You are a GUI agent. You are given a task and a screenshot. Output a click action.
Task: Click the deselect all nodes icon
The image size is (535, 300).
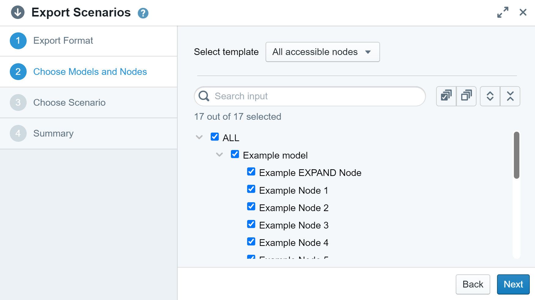click(466, 96)
